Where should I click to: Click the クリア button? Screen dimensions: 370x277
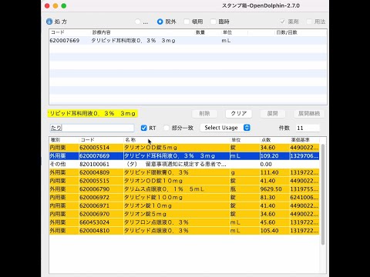point(239,114)
